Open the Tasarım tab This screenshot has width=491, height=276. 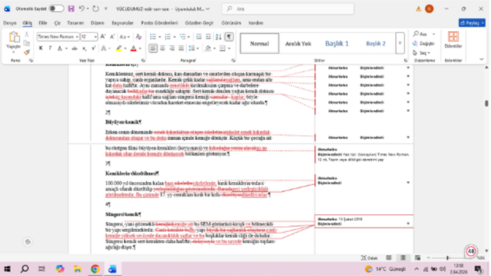(76, 23)
